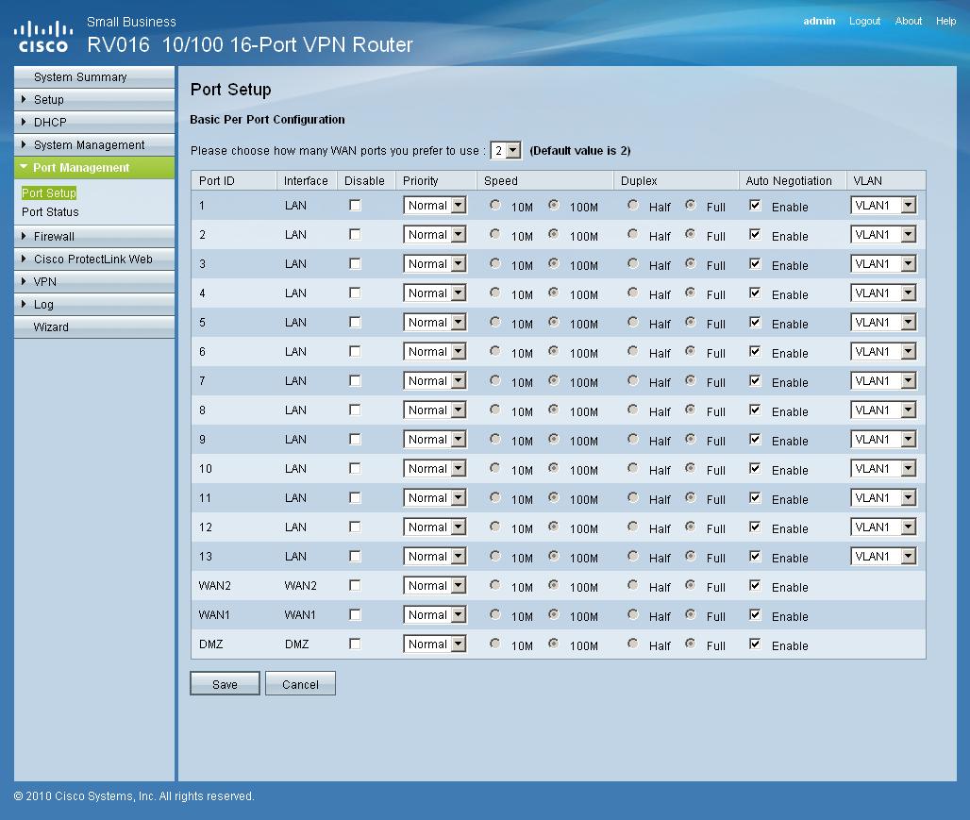
Task: Open Priority dropdown for port 5
Action: [434, 323]
